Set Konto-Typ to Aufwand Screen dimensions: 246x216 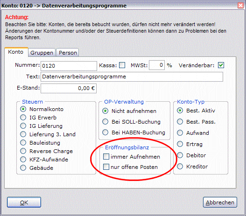pos(180,133)
